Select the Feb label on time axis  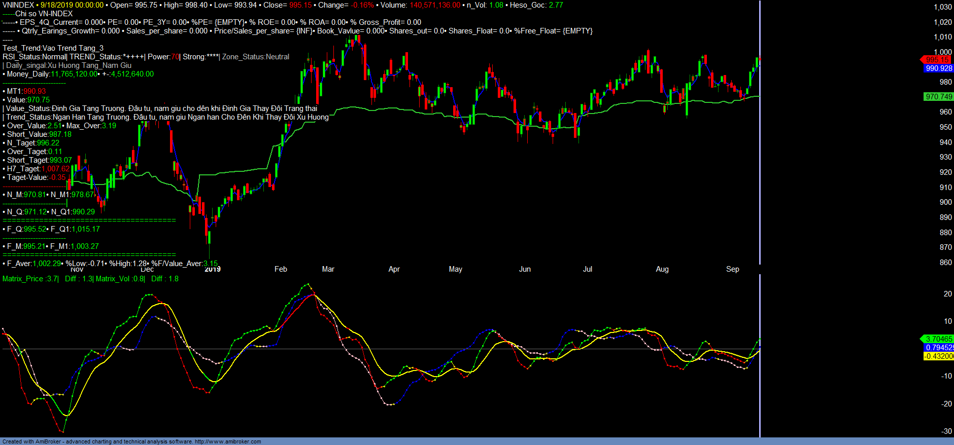tap(281, 269)
